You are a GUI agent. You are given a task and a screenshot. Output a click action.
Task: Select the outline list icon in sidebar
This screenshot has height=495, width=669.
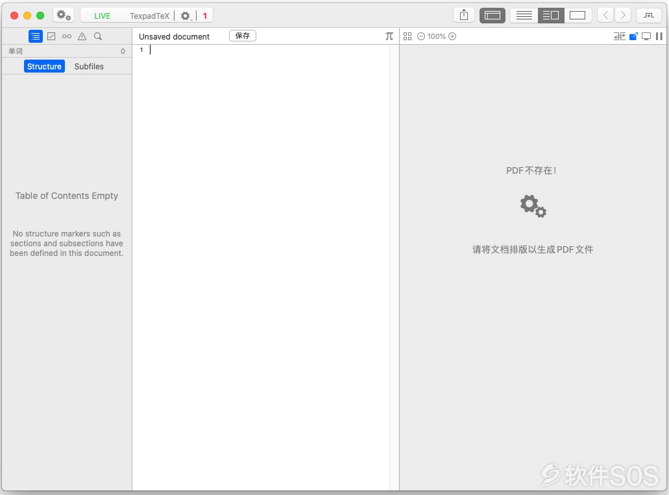click(36, 36)
